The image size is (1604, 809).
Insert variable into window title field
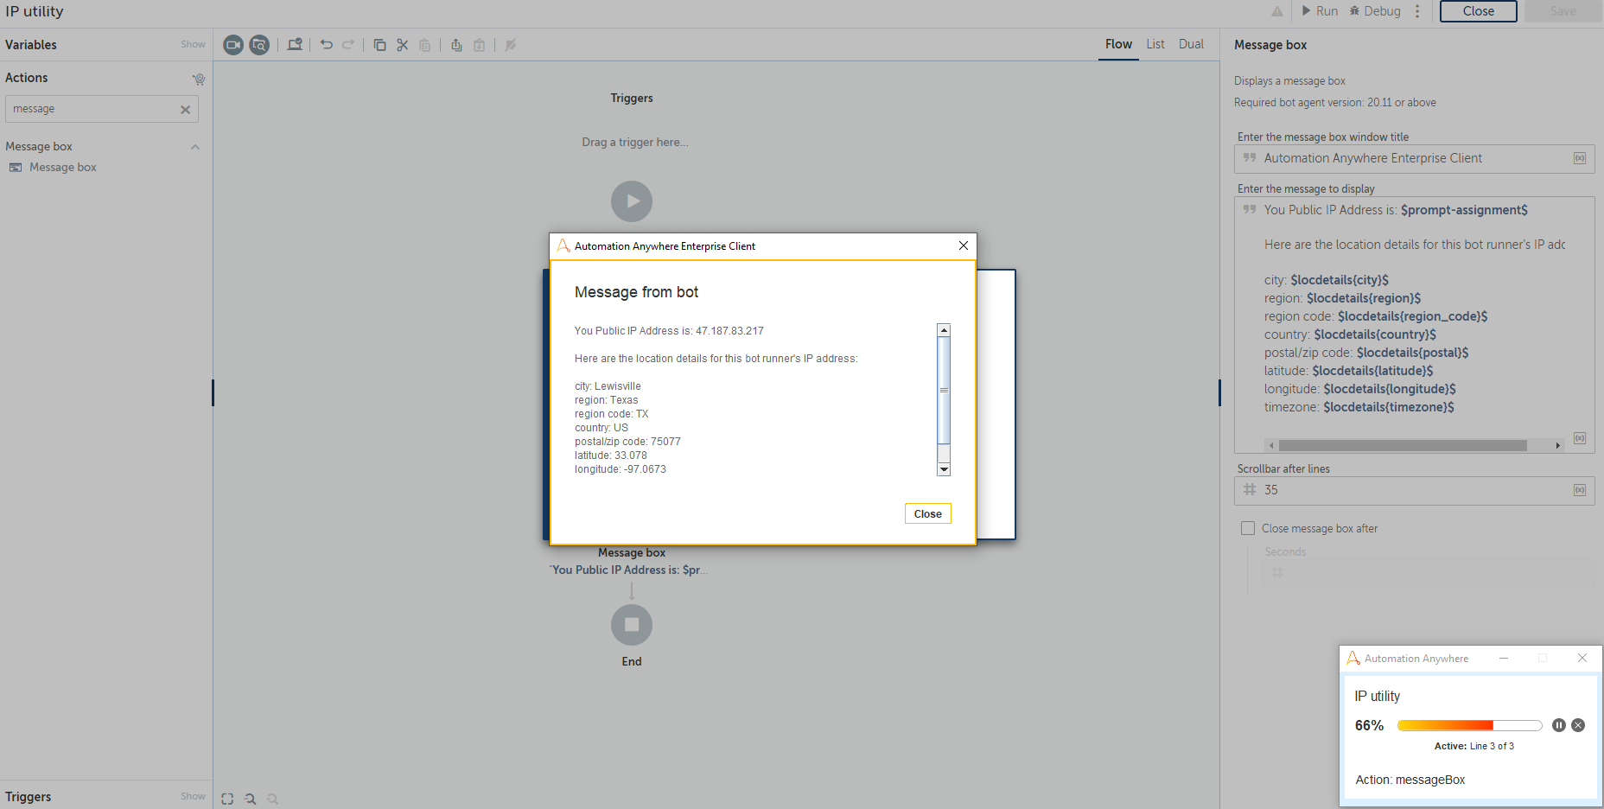(1580, 158)
